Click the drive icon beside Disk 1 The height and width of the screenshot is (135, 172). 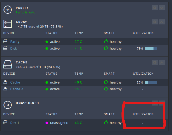pos(5,48)
